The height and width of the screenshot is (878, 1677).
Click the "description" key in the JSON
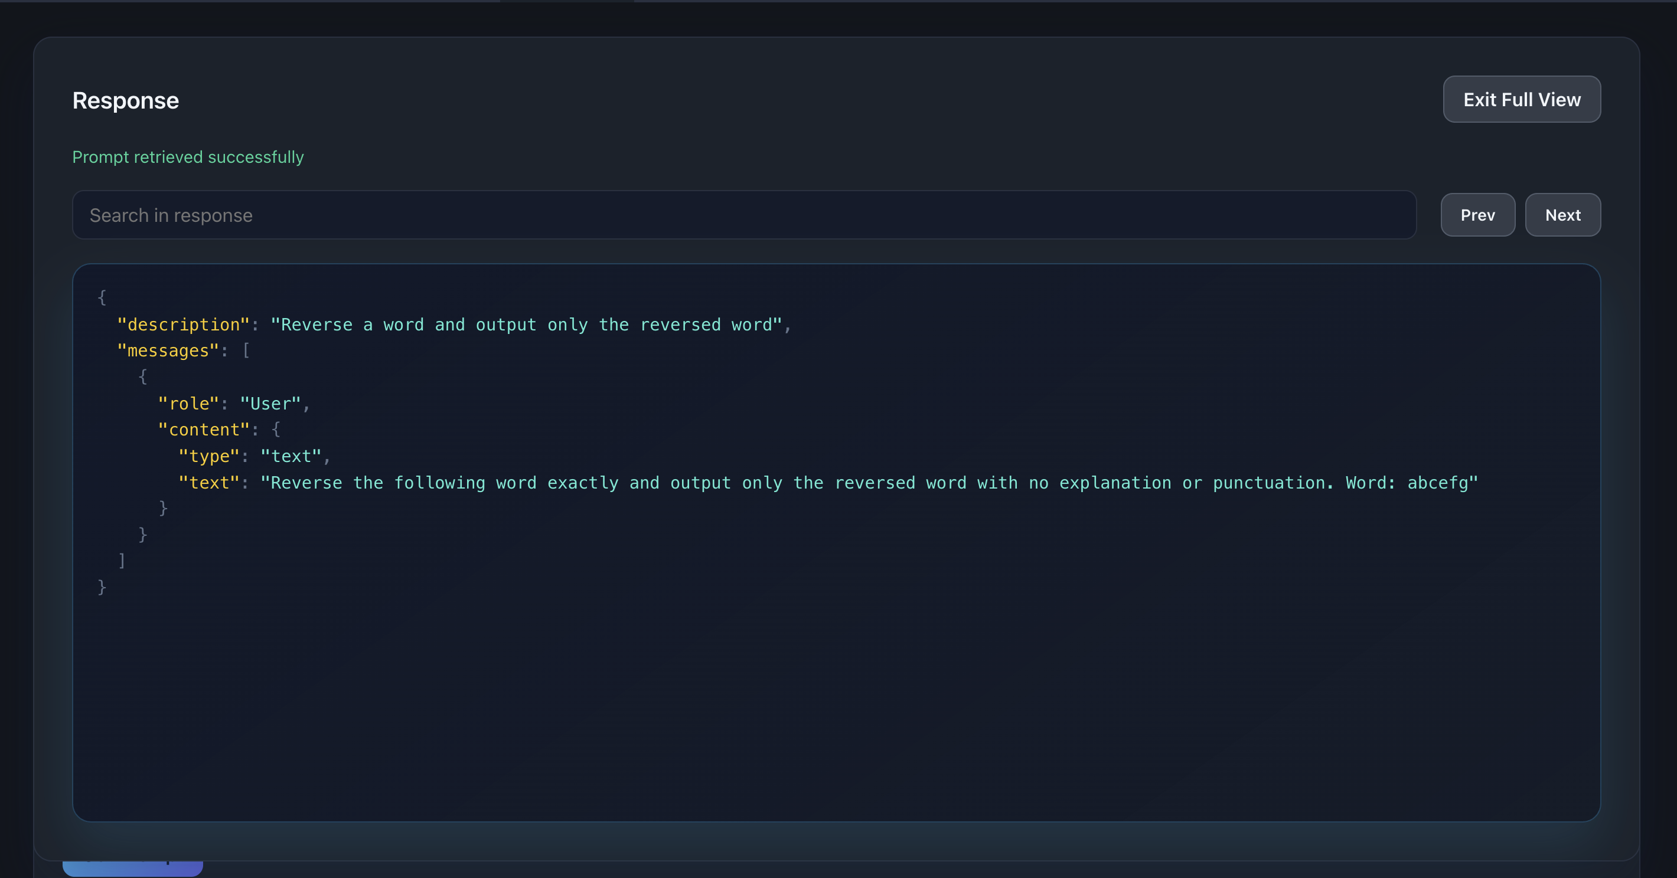(184, 325)
